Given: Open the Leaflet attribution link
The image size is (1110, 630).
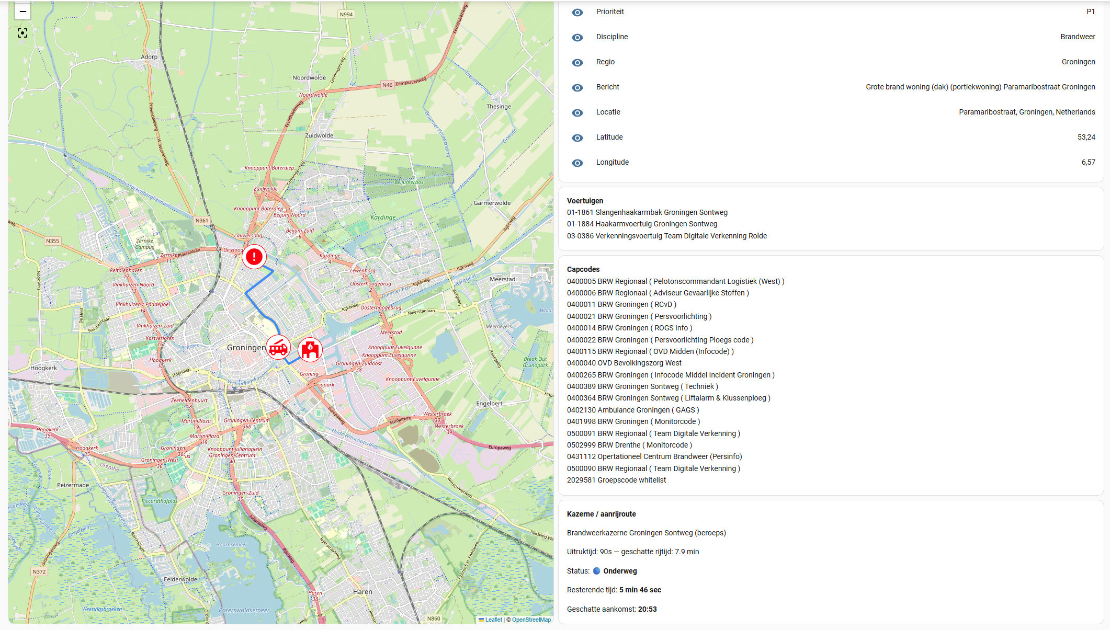Looking at the screenshot, I should click(491, 620).
